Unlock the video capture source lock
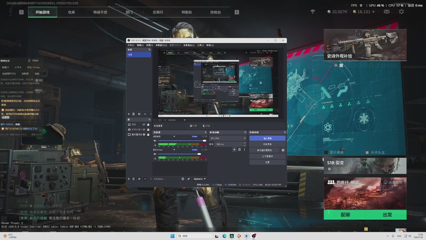 tap(148, 130)
